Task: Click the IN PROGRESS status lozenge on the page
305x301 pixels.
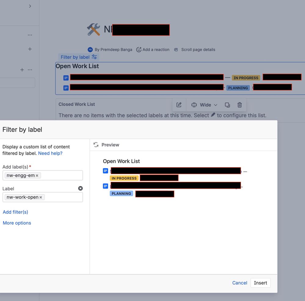Action: [246, 78]
